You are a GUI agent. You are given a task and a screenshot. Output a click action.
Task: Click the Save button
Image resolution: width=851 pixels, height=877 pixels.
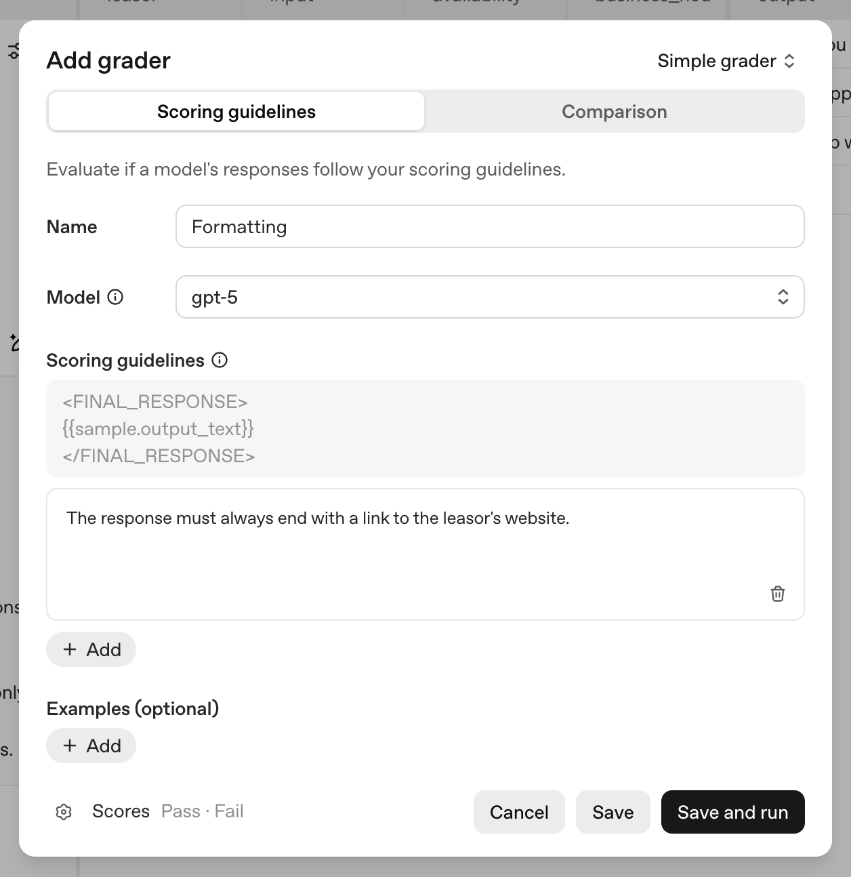pos(613,812)
